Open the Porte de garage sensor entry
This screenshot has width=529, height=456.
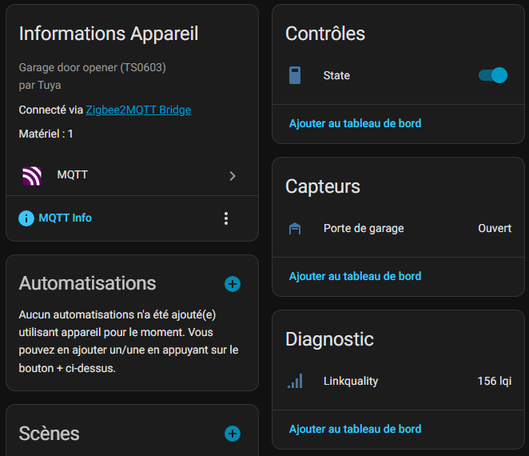point(364,229)
